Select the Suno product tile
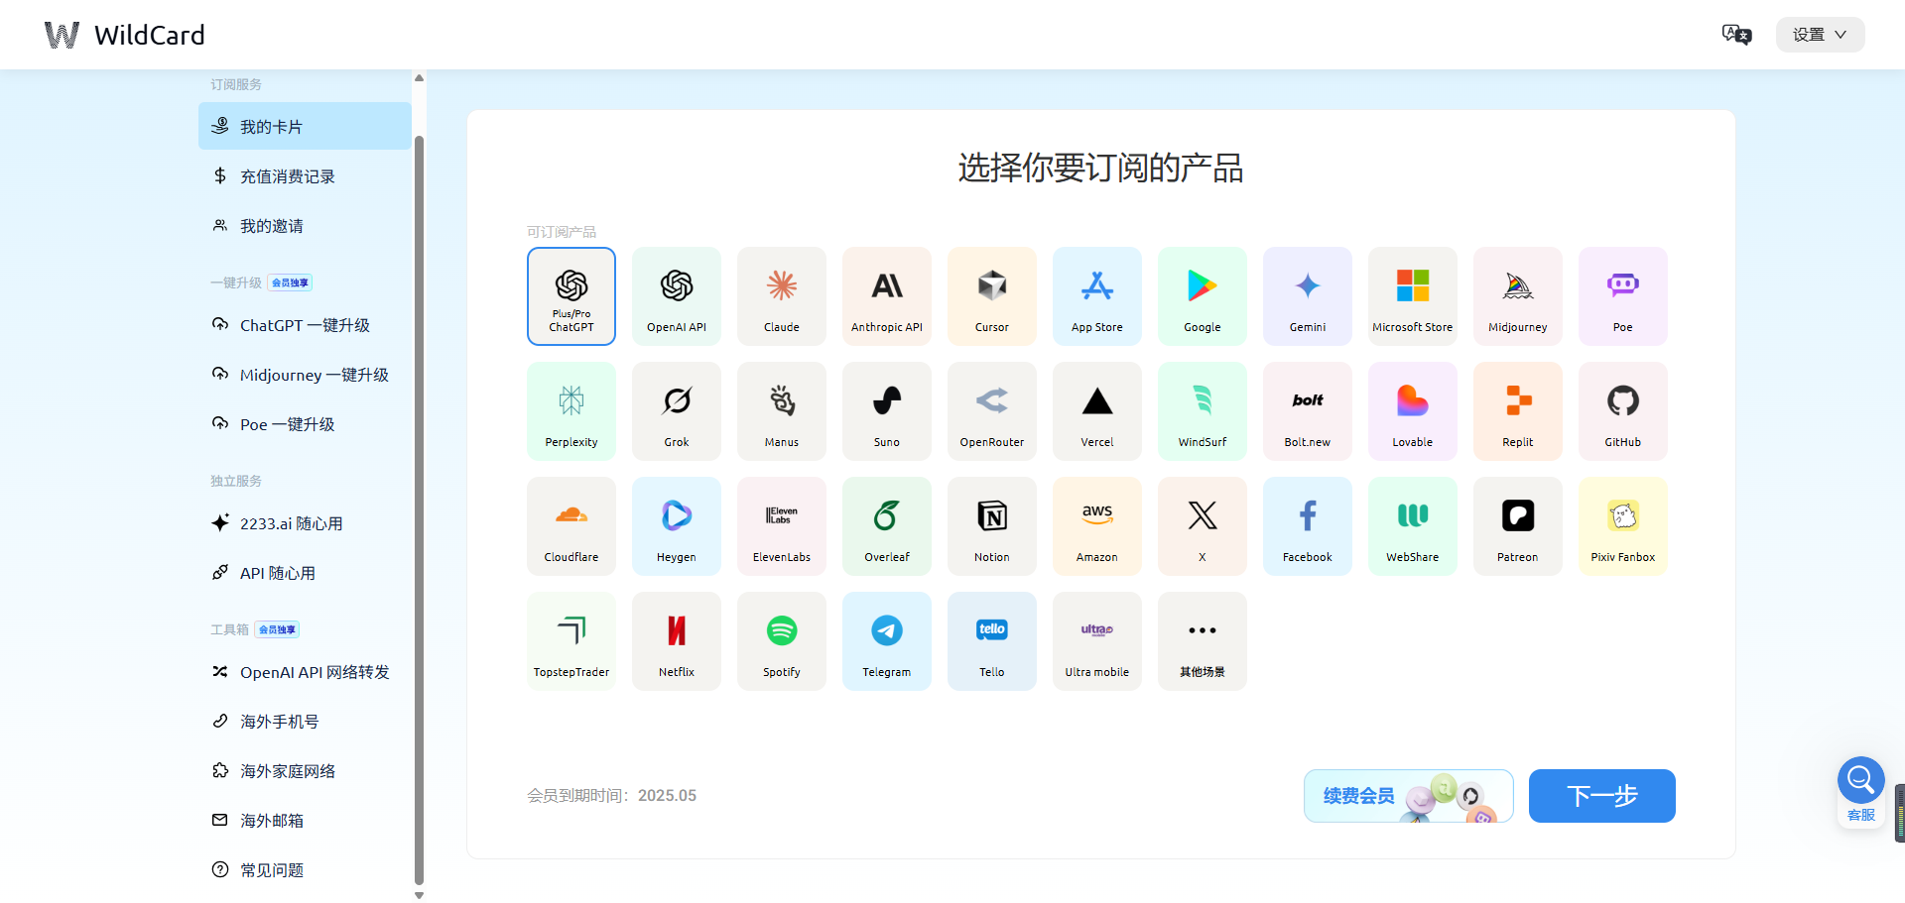 887,411
